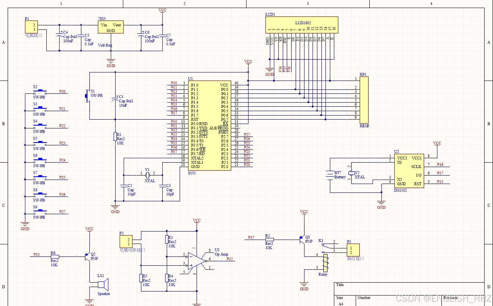The height and width of the screenshot is (306, 493).
Task: Select the 7805 voltage regulator symbol
Action: pyautogui.click(x=111, y=27)
